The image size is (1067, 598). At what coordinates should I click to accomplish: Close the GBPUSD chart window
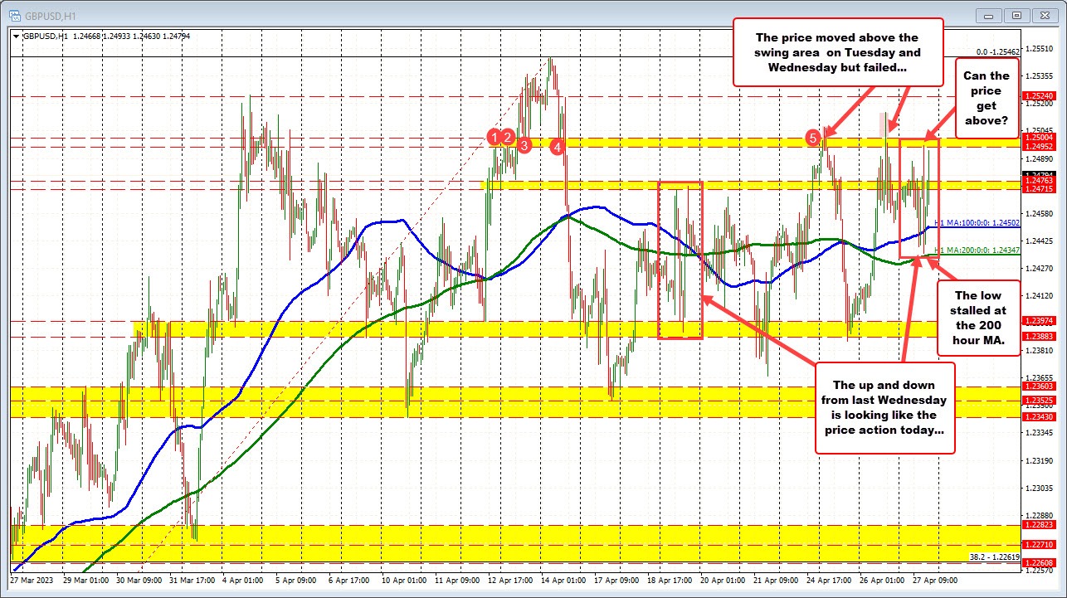pos(1045,14)
